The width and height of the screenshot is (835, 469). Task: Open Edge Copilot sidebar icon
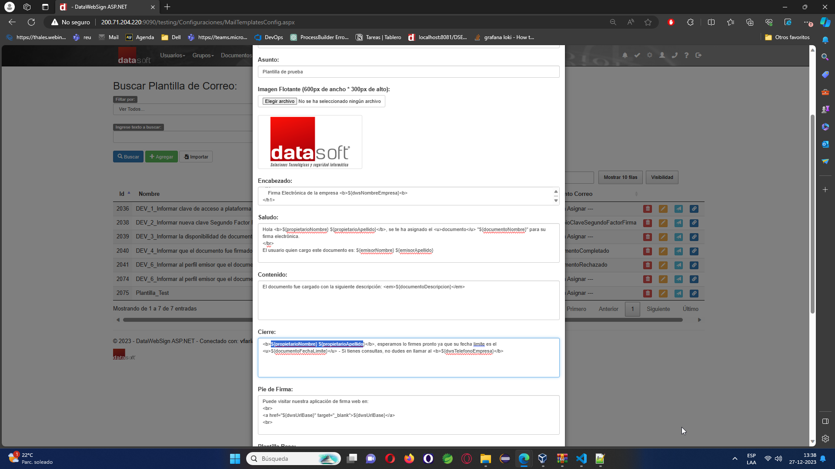(x=825, y=22)
